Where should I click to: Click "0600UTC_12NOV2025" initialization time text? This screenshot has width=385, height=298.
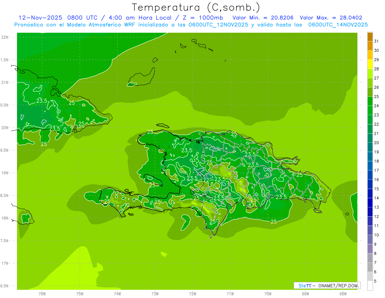click(218, 25)
